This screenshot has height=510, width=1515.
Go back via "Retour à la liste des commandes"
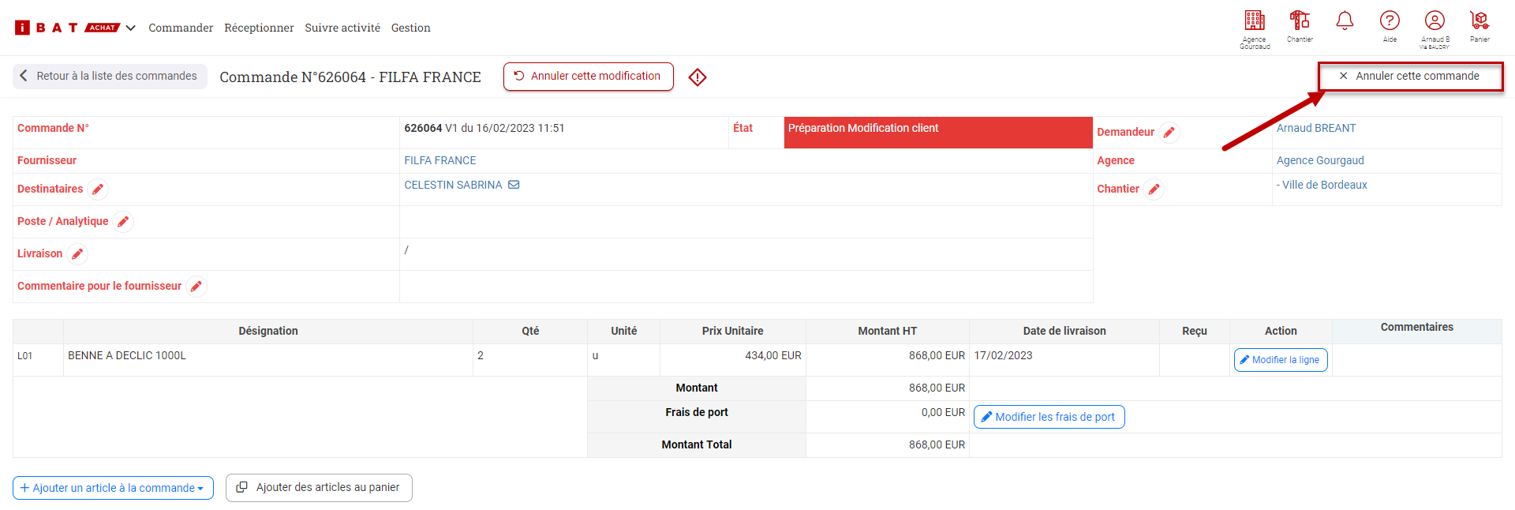pos(110,77)
